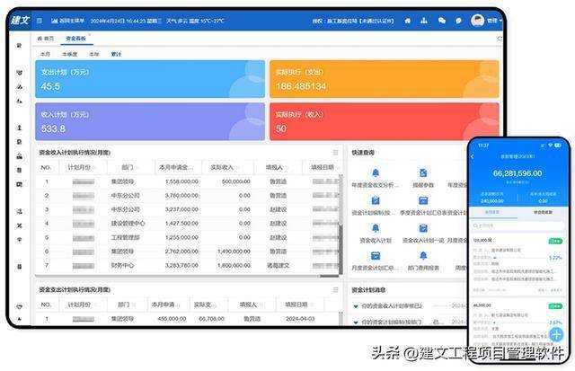Select the 累计 period tab
Viewport: 575px width, 371px height.
(x=116, y=54)
